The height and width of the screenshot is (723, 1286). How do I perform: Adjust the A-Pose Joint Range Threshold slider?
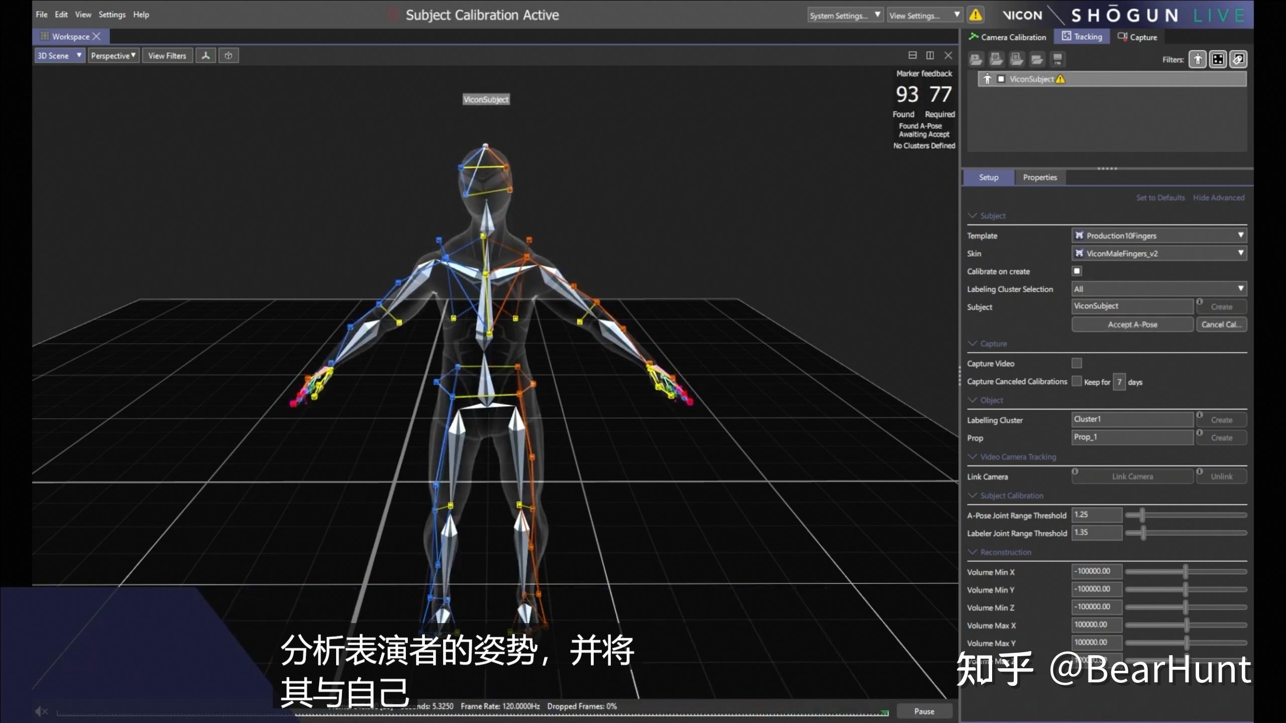point(1142,515)
